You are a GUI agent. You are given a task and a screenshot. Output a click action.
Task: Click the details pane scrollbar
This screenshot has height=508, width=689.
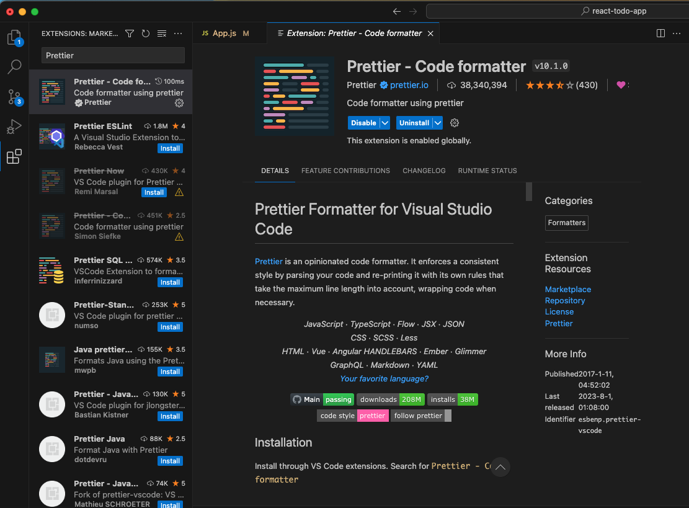pyautogui.click(x=529, y=192)
